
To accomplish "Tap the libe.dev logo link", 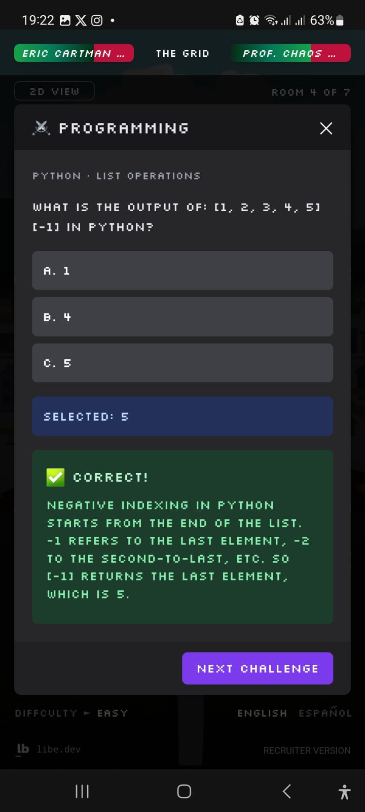I will coord(49,749).
